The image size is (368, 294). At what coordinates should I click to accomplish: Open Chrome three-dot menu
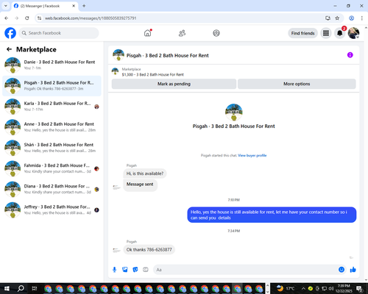(x=362, y=18)
